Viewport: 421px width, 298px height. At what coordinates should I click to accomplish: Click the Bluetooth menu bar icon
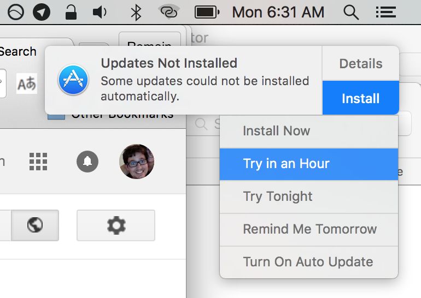click(136, 12)
